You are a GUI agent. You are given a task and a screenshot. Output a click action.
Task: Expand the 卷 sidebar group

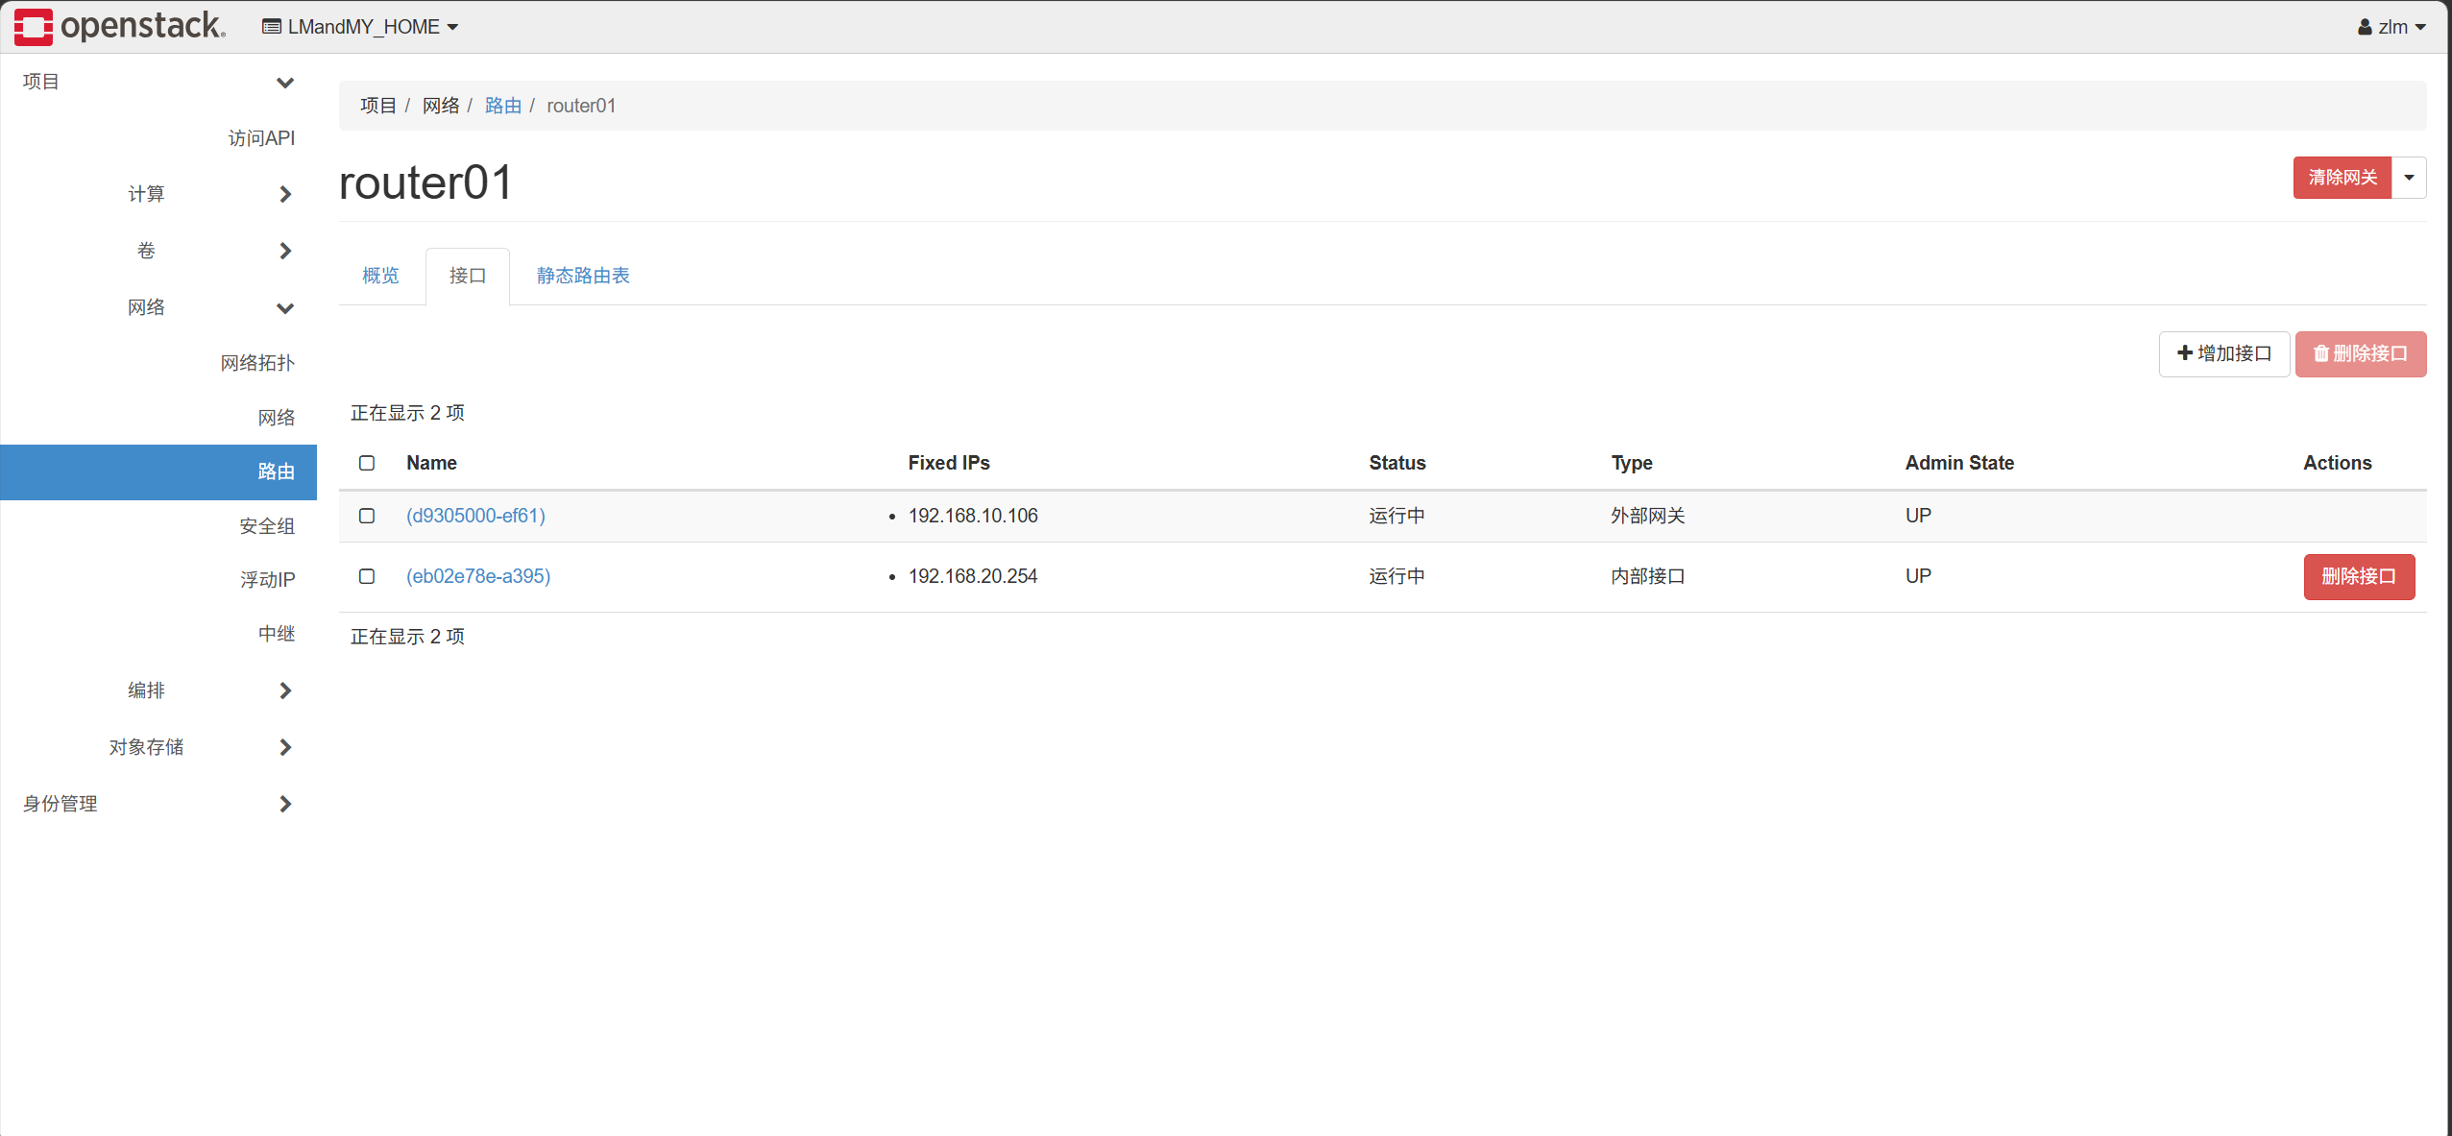pyautogui.click(x=158, y=251)
